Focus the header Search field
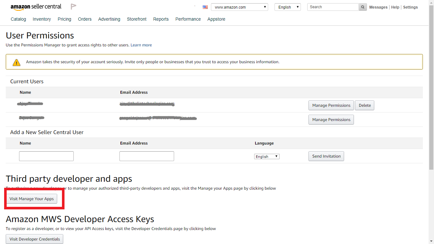Screen dimensions: 434x244 [x=333, y=7]
